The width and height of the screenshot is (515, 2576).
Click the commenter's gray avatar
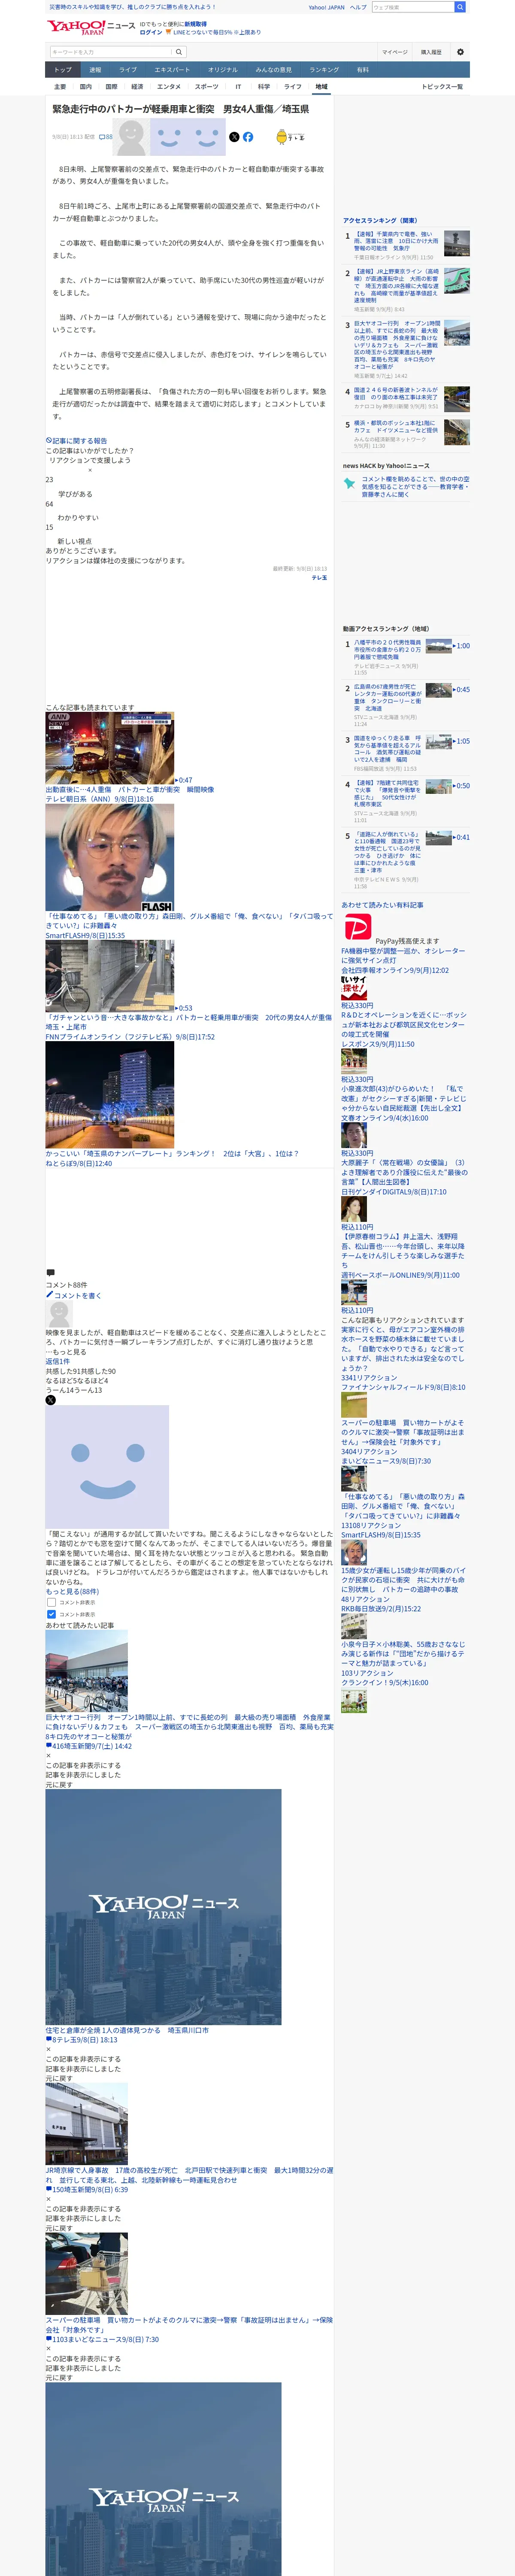click(59, 1314)
